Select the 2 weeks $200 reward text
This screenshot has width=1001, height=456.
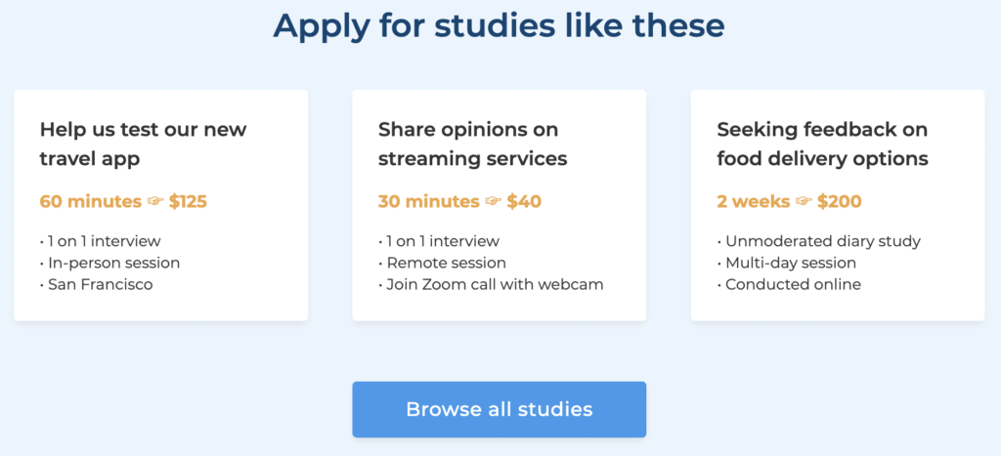(x=789, y=202)
